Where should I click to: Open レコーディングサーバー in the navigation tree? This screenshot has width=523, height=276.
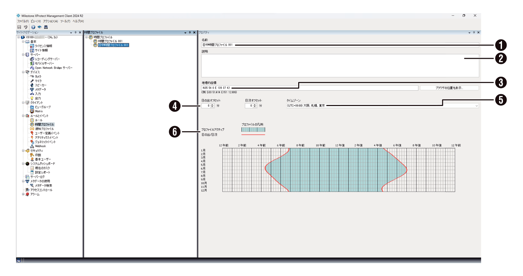pos(47,59)
